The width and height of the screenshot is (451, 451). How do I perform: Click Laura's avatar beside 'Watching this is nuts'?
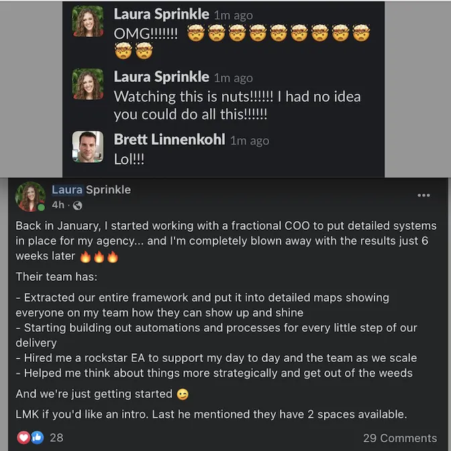click(88, 84)
